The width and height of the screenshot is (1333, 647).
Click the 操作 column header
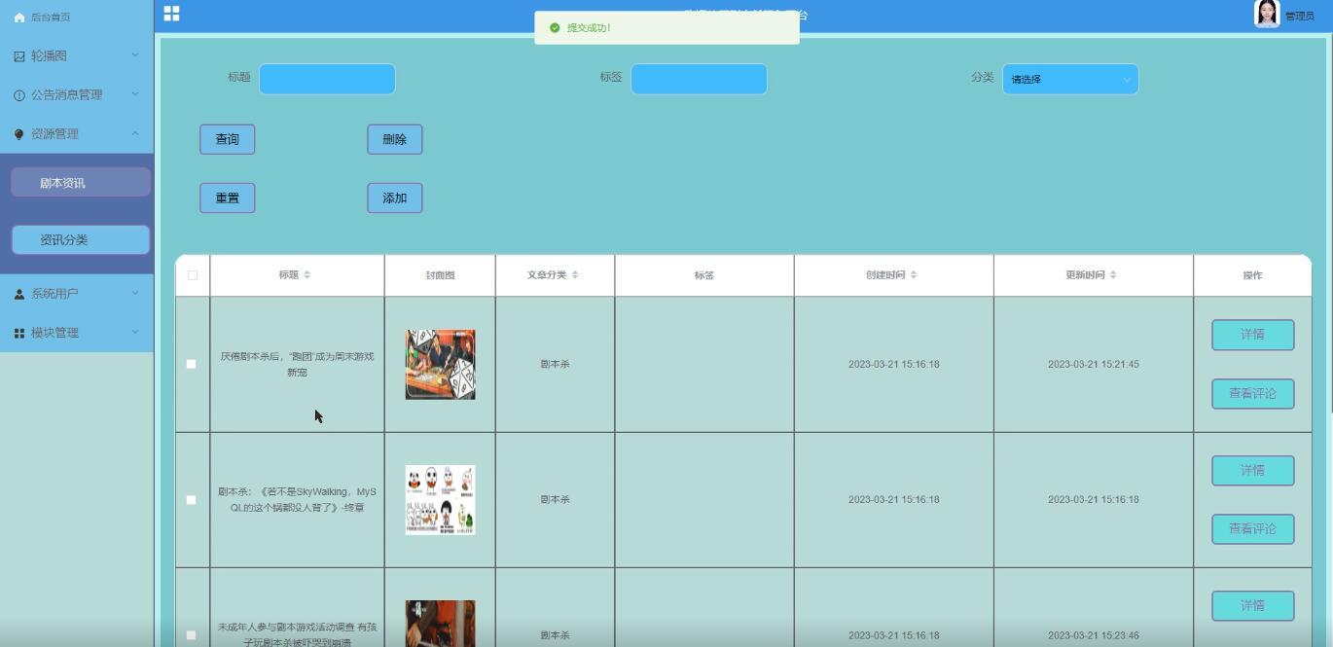(1252, 275)
